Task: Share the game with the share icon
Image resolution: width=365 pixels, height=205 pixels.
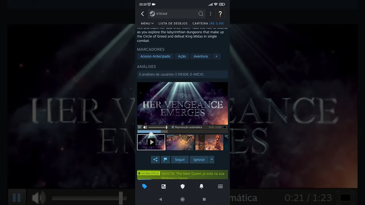Action: pos(155,159)
